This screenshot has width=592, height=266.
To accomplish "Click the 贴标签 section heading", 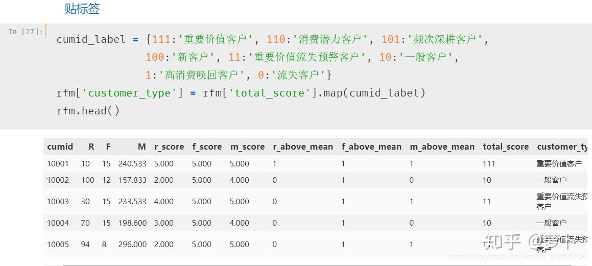I will coord(82,9).
